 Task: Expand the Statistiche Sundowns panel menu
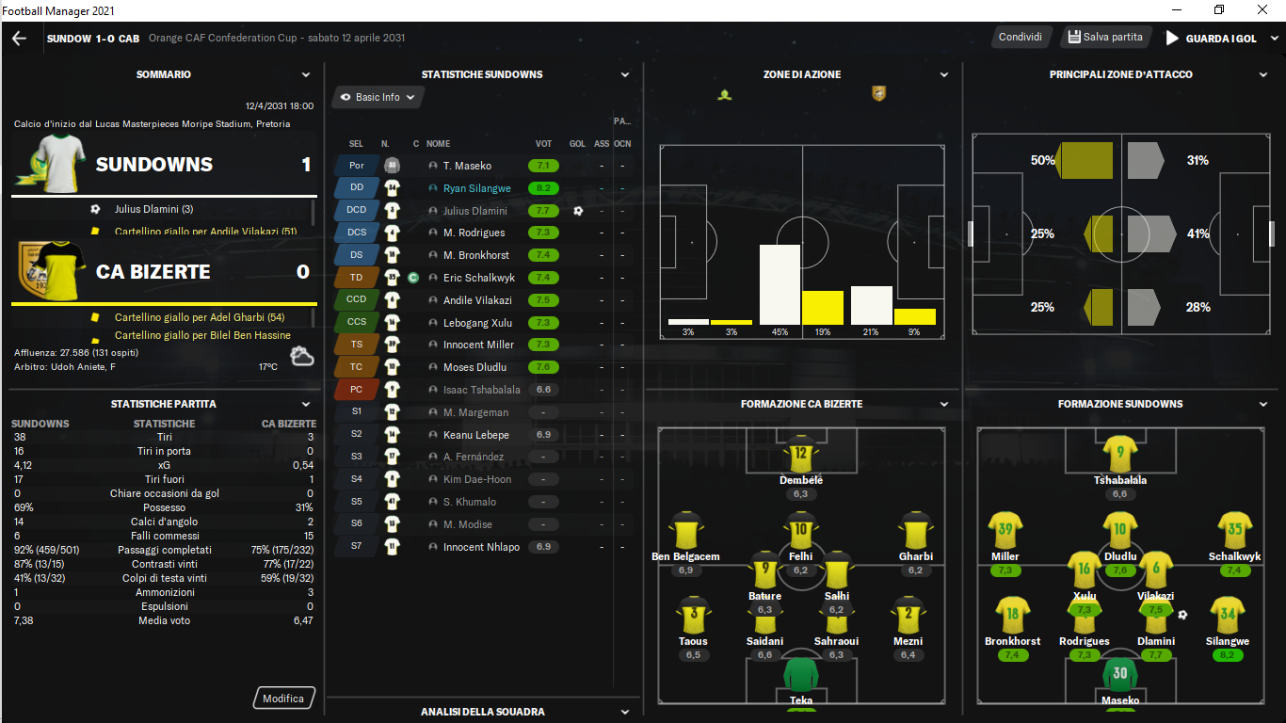point(626,74)
